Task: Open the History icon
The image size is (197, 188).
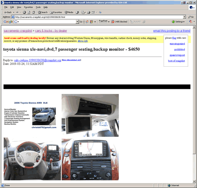Action: pyautogui.click(x=77, y=12)
